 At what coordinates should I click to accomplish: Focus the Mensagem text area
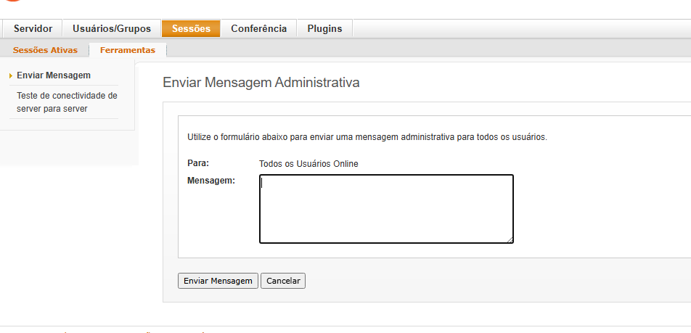(386, 209)
